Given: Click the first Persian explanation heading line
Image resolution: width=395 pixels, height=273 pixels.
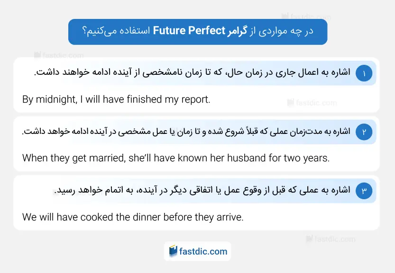Looking at the screenshot, I should coord(192,73).
